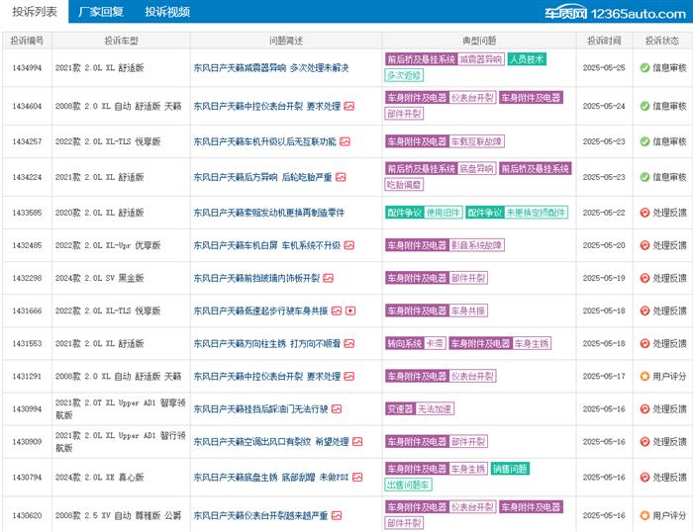Click the 投诉时间 column header

[x=604, y=41]
